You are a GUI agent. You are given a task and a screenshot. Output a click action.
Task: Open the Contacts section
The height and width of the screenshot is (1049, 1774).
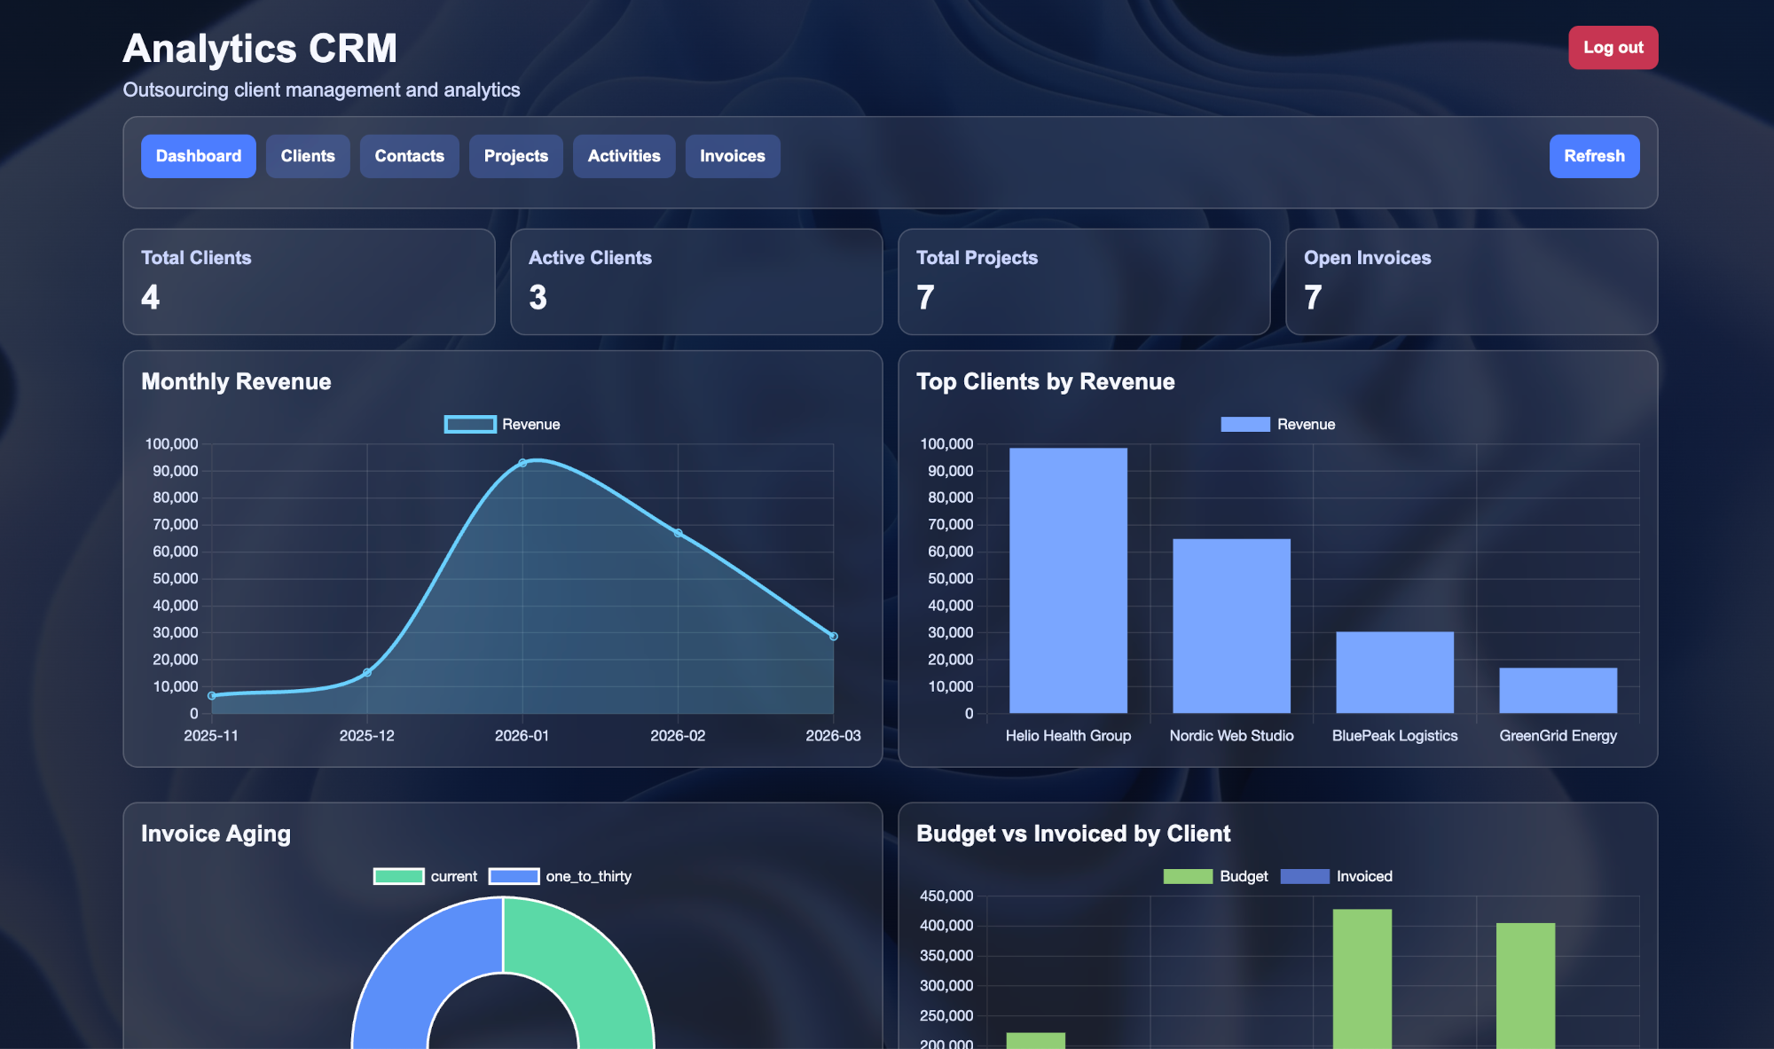tap(409, 156)
